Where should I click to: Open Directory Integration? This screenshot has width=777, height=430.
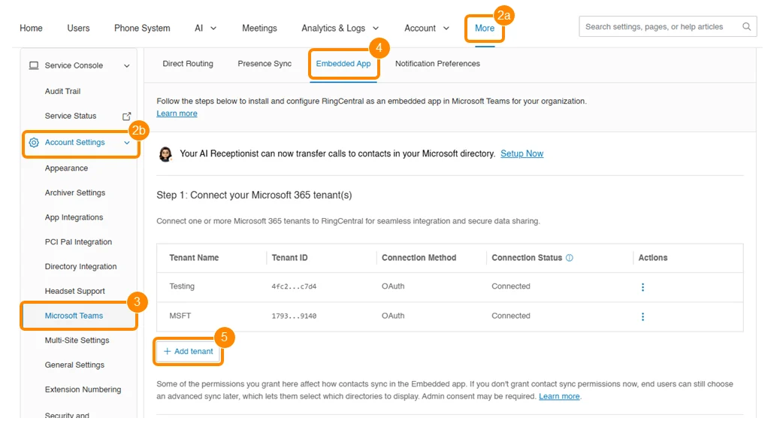coord(80,266)
